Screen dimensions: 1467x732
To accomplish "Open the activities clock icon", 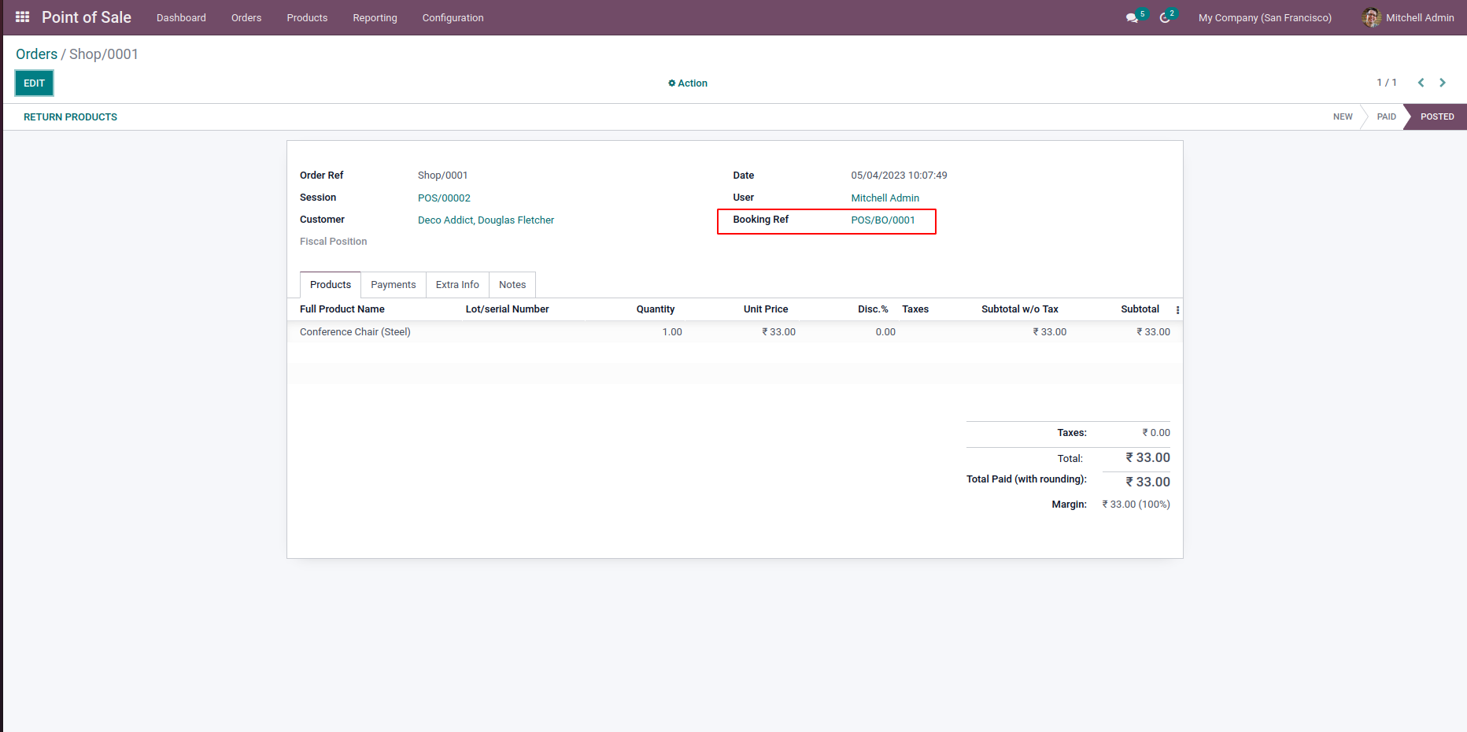I will pos(1165,17).
